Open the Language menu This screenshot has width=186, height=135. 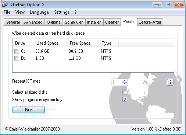(39, 12)
